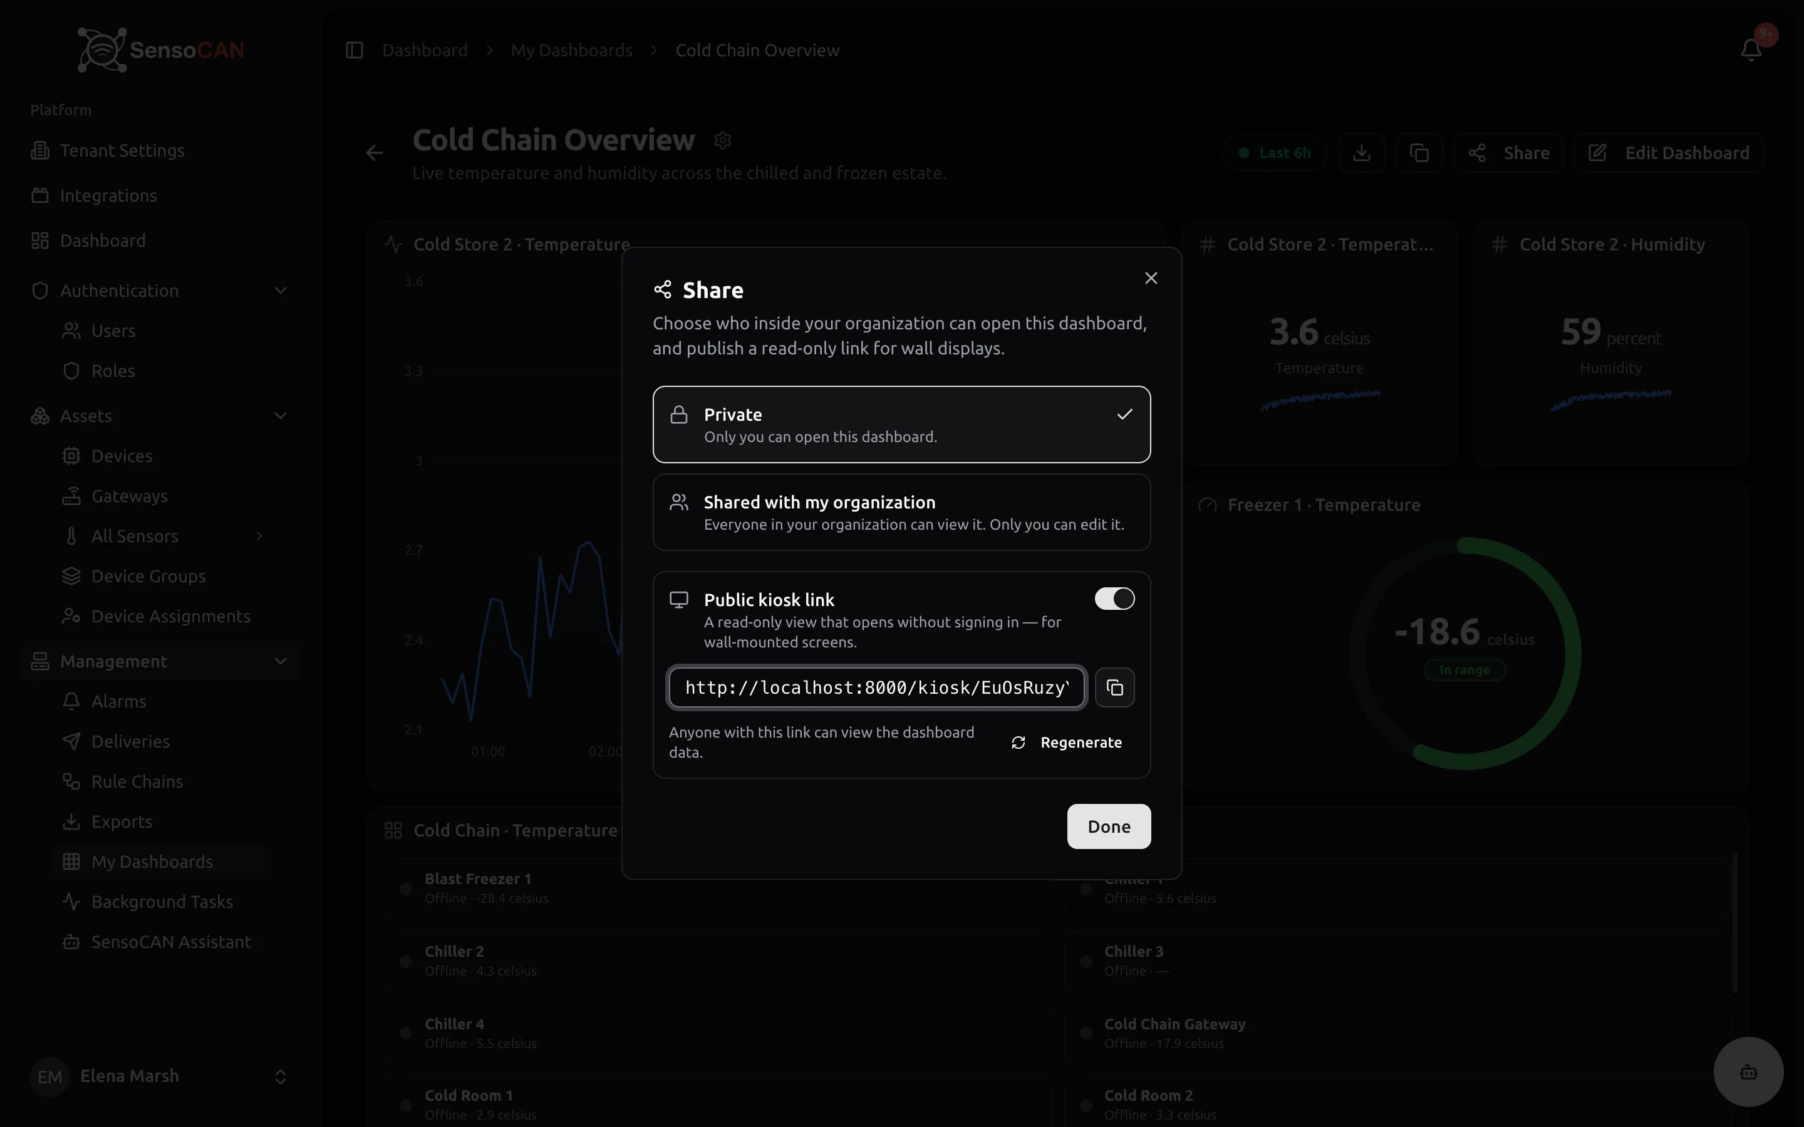Select Shared with my organization option
Screen dimensions: 1804x1127
click(x=901, y=512)
